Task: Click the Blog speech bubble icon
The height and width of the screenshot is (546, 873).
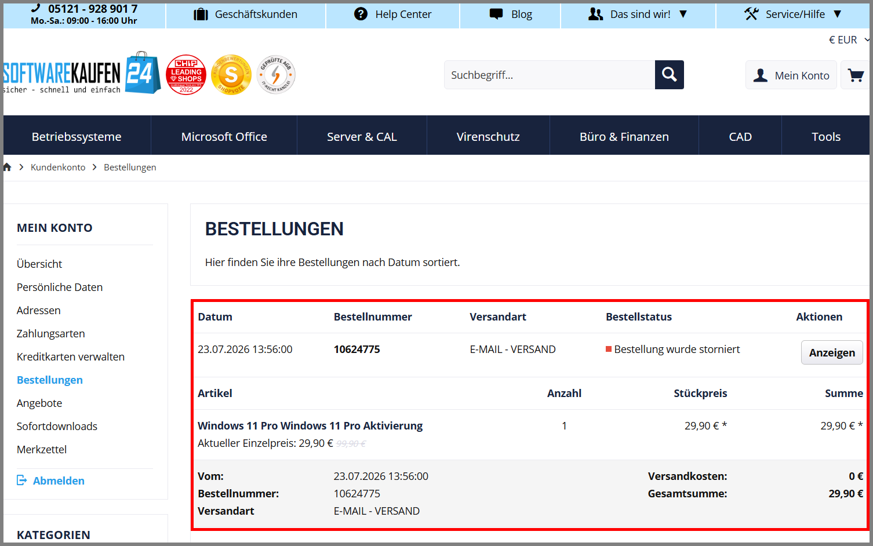Action: tap(496, 14)
